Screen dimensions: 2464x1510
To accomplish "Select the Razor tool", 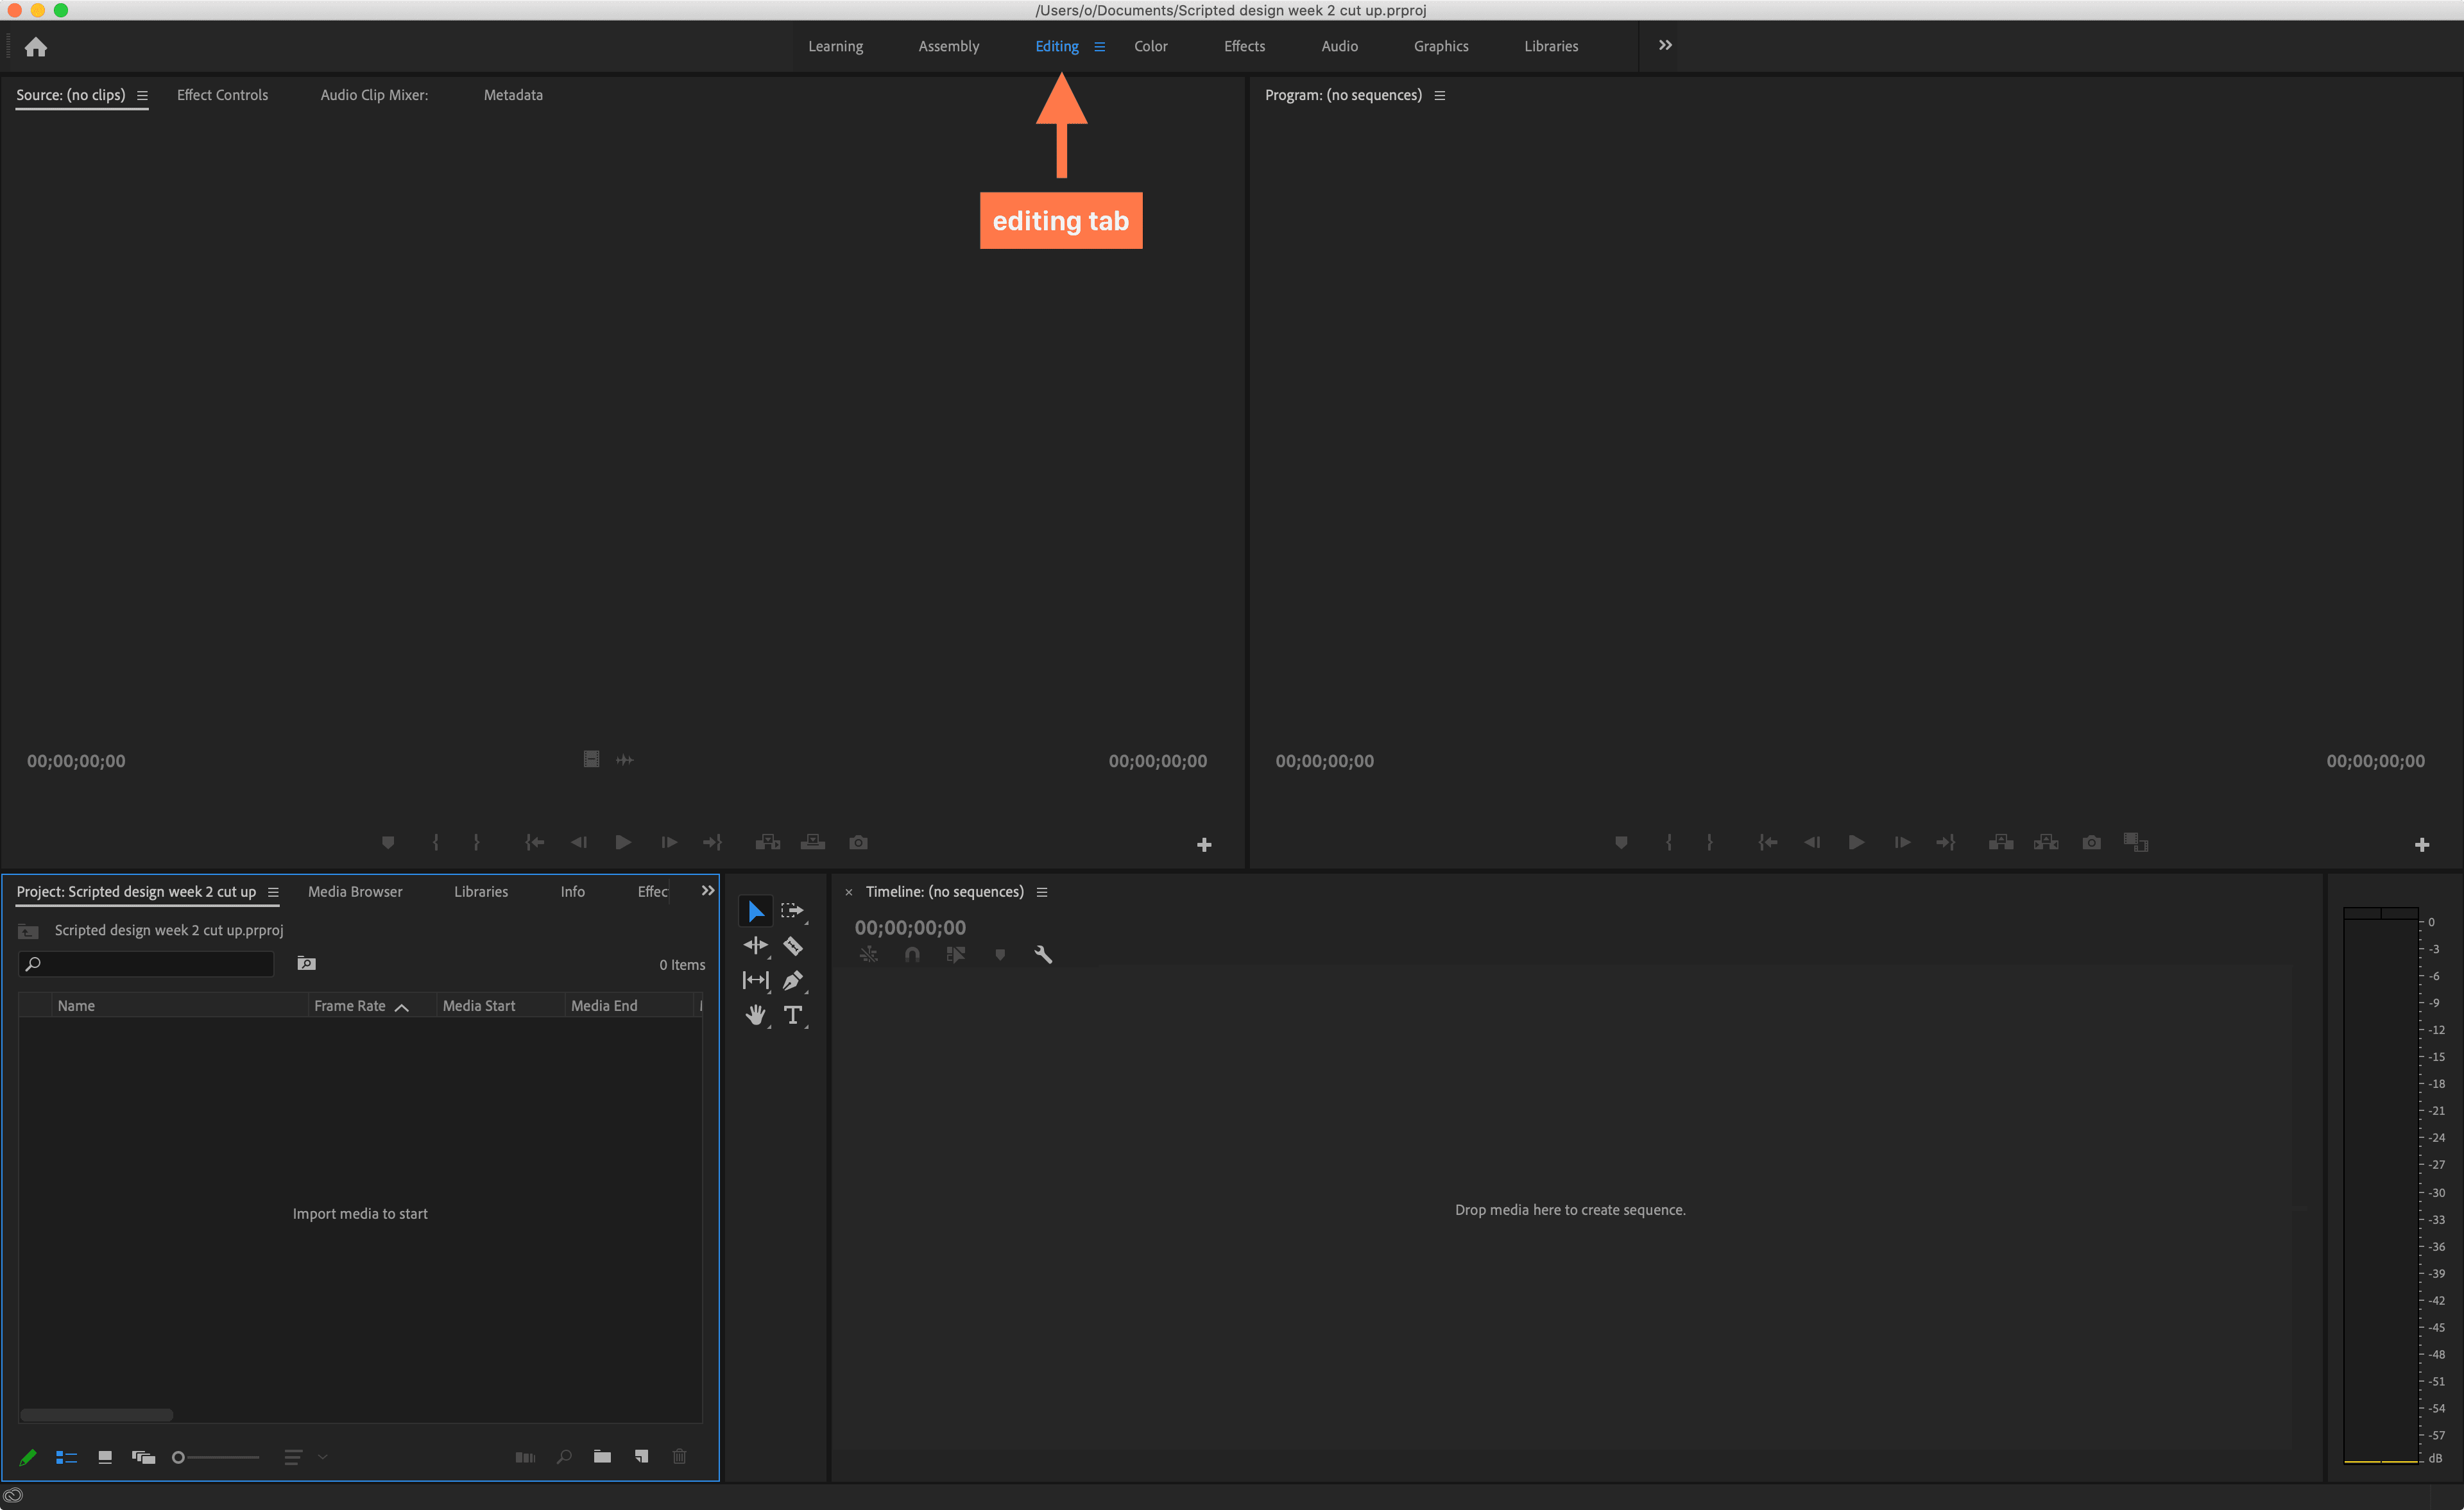I will 793,945.
